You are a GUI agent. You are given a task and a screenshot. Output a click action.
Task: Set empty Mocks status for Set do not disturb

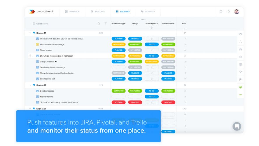point(119,67)
